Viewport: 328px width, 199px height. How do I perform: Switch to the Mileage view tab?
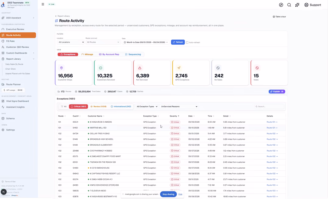click(x=87, y=54)
